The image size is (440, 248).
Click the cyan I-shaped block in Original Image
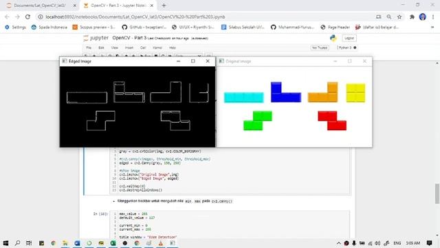[x=243, y=97]
